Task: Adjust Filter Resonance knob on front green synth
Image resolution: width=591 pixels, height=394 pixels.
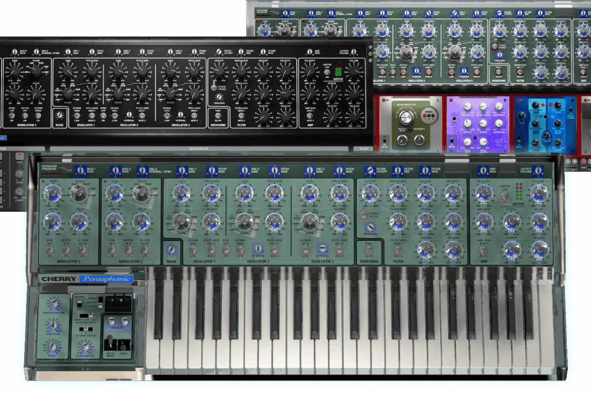Action: tap(398, 195)
